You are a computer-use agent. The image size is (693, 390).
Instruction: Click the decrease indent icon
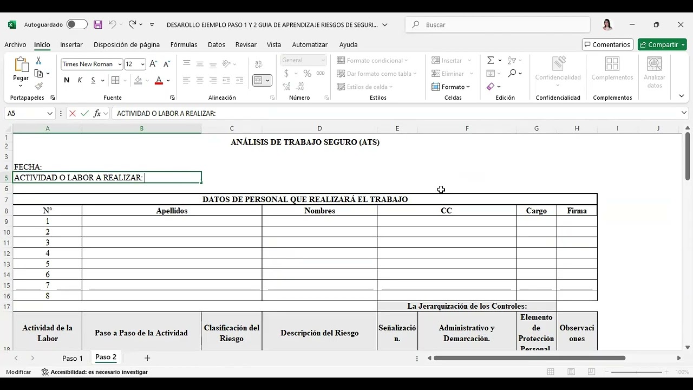click(226, 80)
